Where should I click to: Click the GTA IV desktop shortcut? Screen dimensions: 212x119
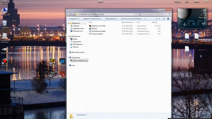(x=52, y=76)
